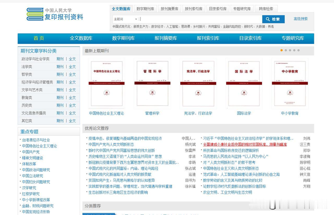
Task: Select the 全文数据库 search tab
Action: coord(121,9)
